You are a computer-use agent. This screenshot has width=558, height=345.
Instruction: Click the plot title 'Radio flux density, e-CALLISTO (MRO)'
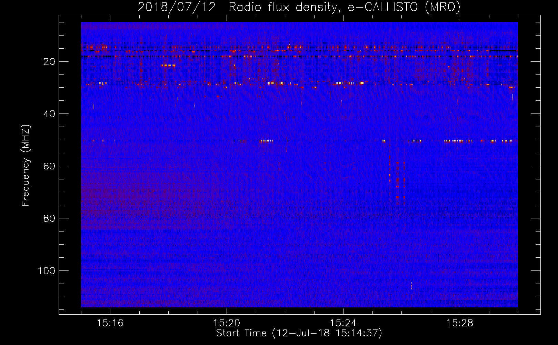click(345, 7)
